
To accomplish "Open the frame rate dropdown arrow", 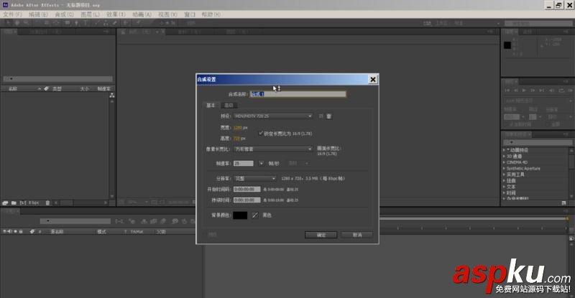I will 261,164.
